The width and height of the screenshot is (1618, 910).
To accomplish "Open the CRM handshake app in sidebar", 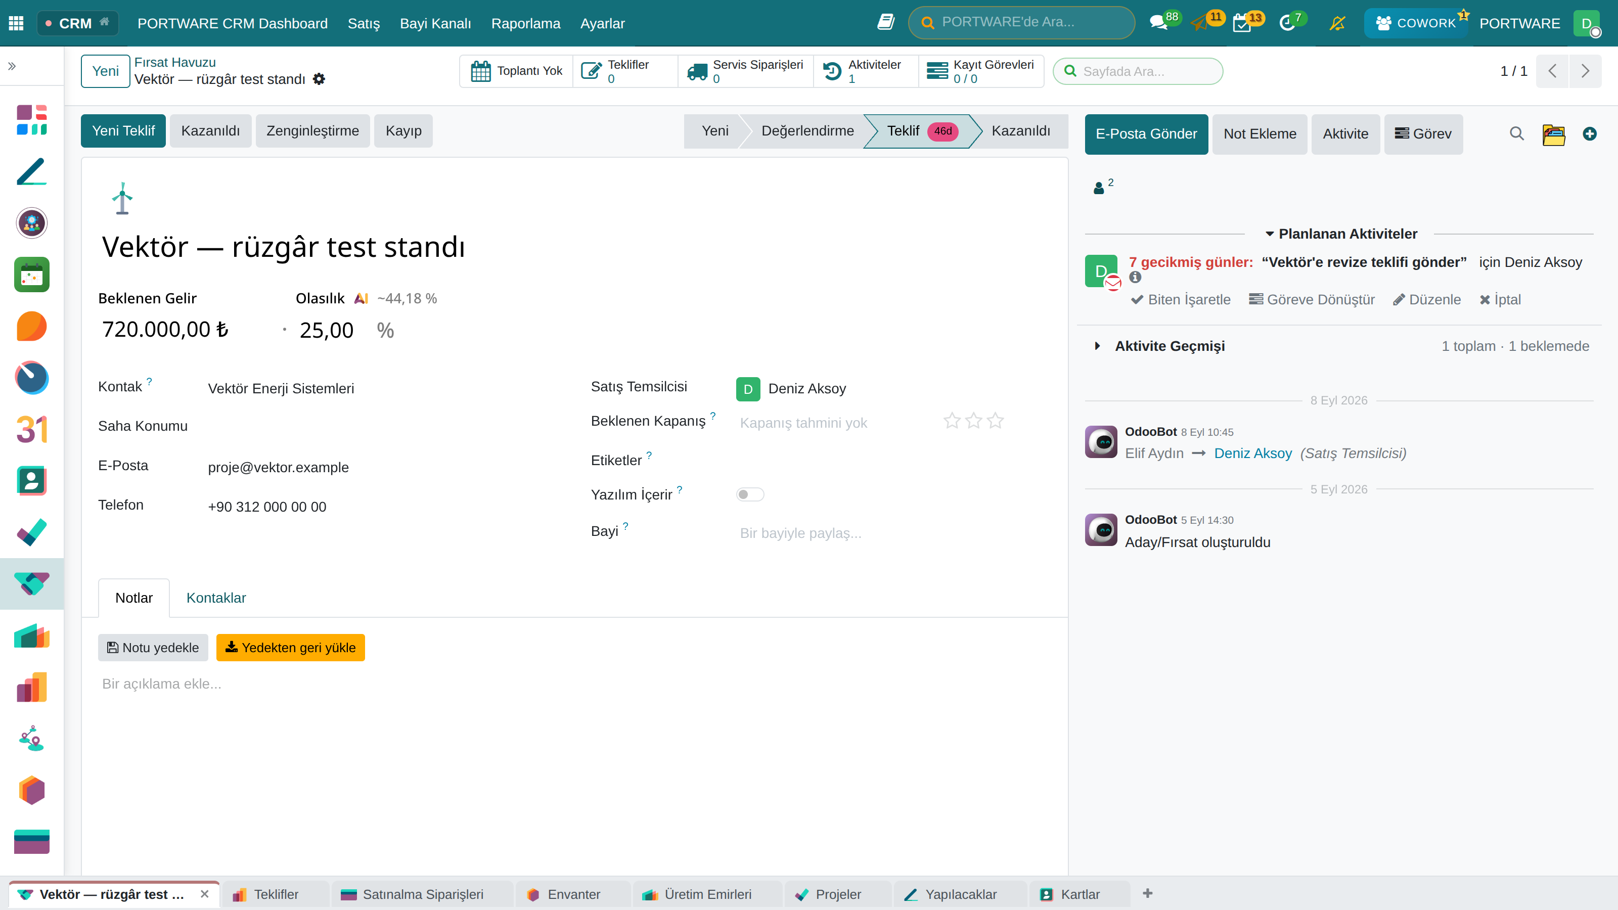I will point(31,583).
